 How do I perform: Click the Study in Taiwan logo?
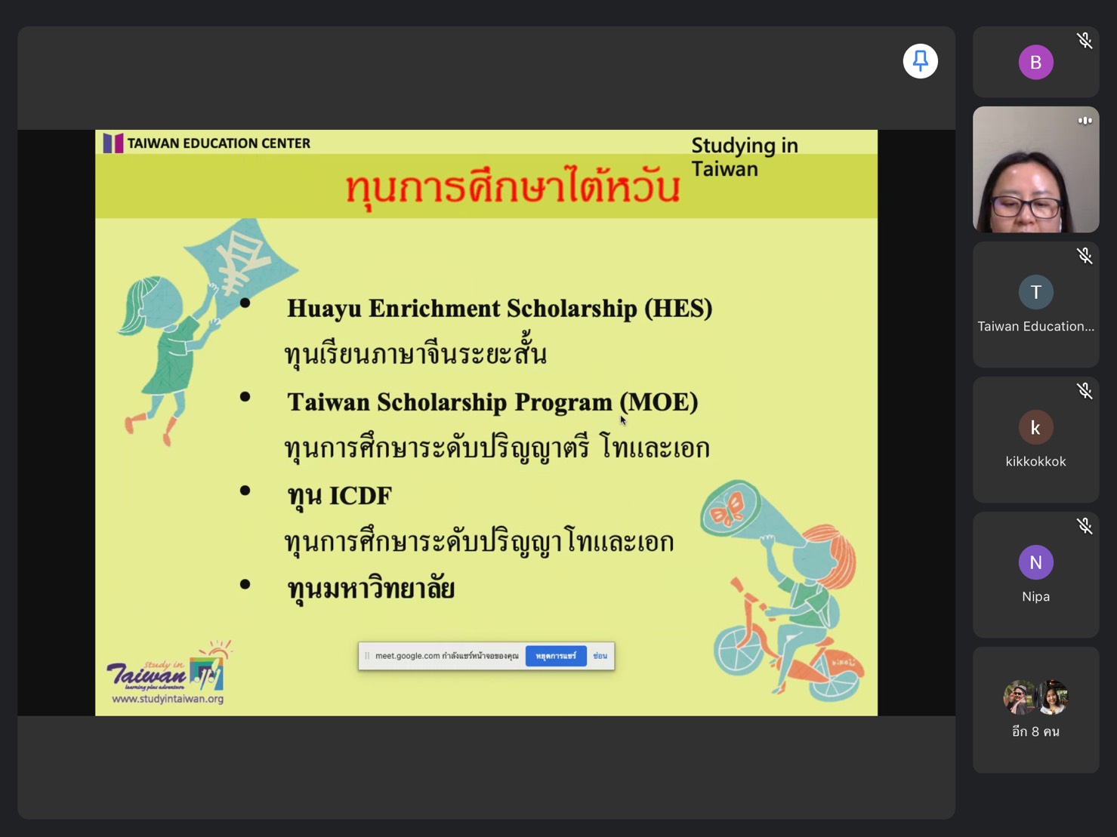pos(168,666)
